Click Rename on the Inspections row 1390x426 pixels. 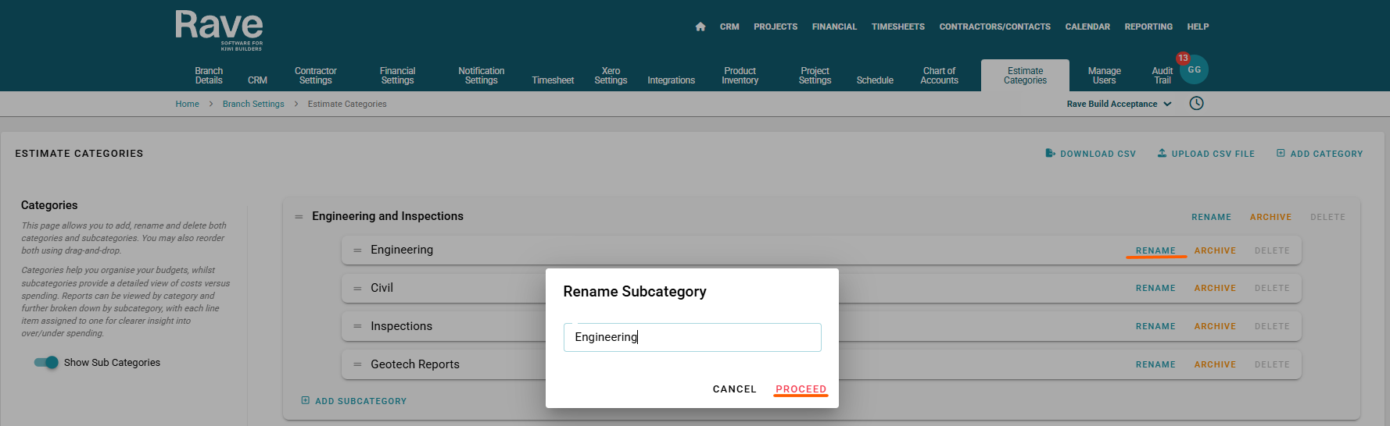point(1155,326)
